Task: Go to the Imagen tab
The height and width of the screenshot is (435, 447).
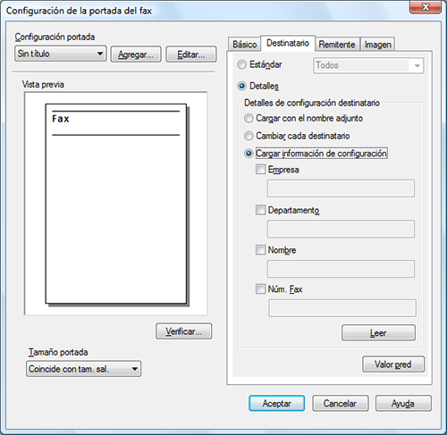Action: tap(377, 45)
